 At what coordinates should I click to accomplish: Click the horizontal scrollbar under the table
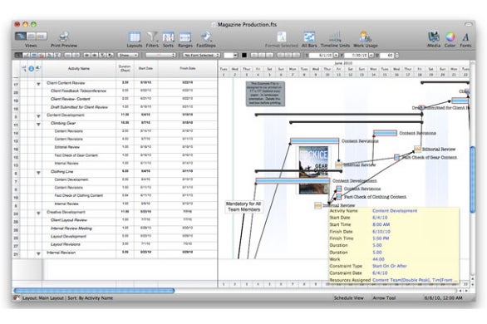pos(94,291)
